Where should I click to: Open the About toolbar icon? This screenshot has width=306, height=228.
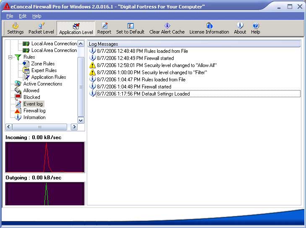pos(240,26)
